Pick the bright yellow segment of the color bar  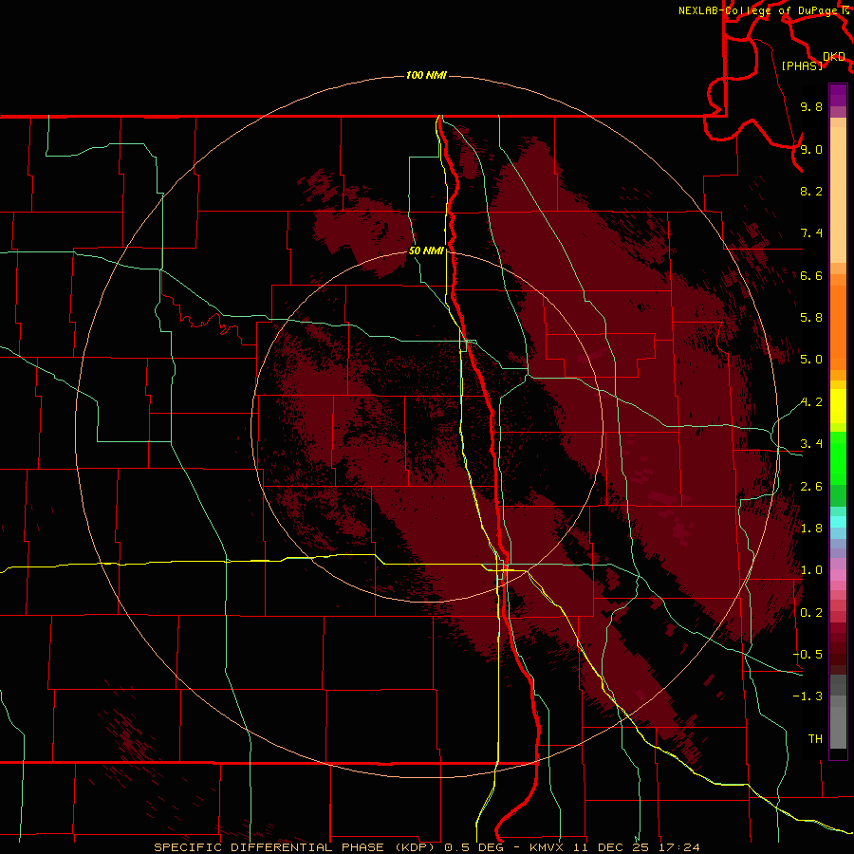coord(838,406)
